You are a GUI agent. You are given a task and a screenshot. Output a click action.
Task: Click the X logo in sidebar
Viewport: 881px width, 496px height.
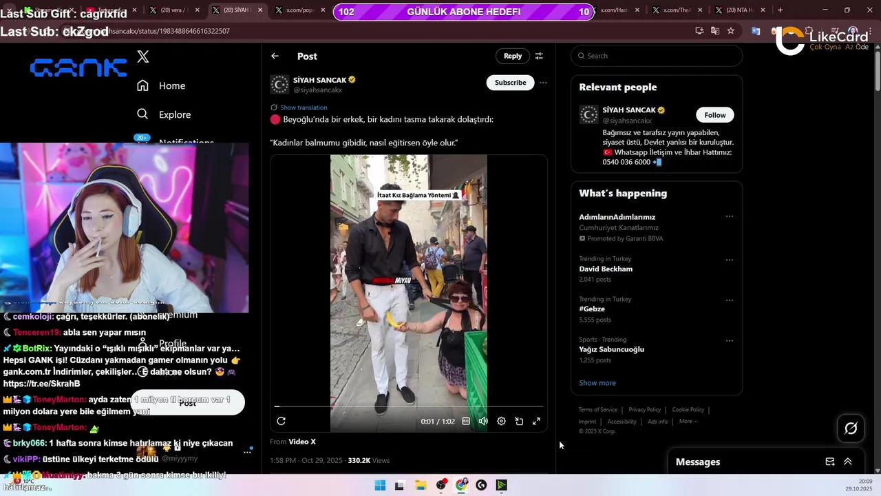[x=143, y=56]
